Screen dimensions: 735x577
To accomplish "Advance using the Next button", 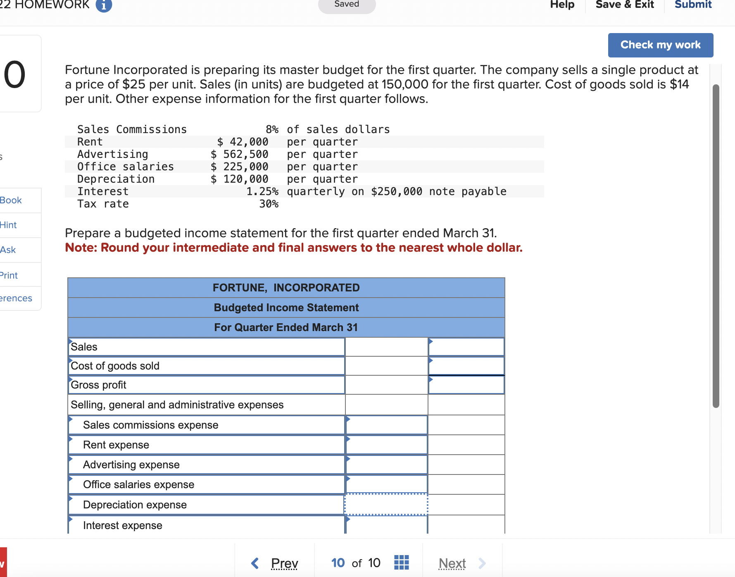I will (452, 563).
